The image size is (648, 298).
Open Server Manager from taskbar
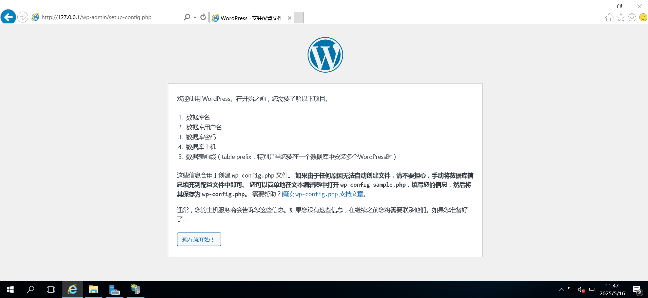[x=115, y=290]
